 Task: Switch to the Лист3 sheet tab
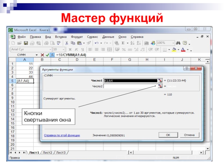click(61, 153)
